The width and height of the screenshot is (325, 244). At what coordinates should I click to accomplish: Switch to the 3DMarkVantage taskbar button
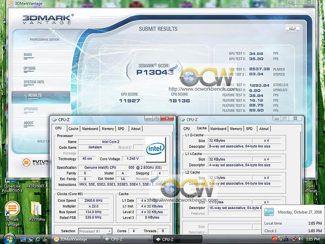[76, 239]
